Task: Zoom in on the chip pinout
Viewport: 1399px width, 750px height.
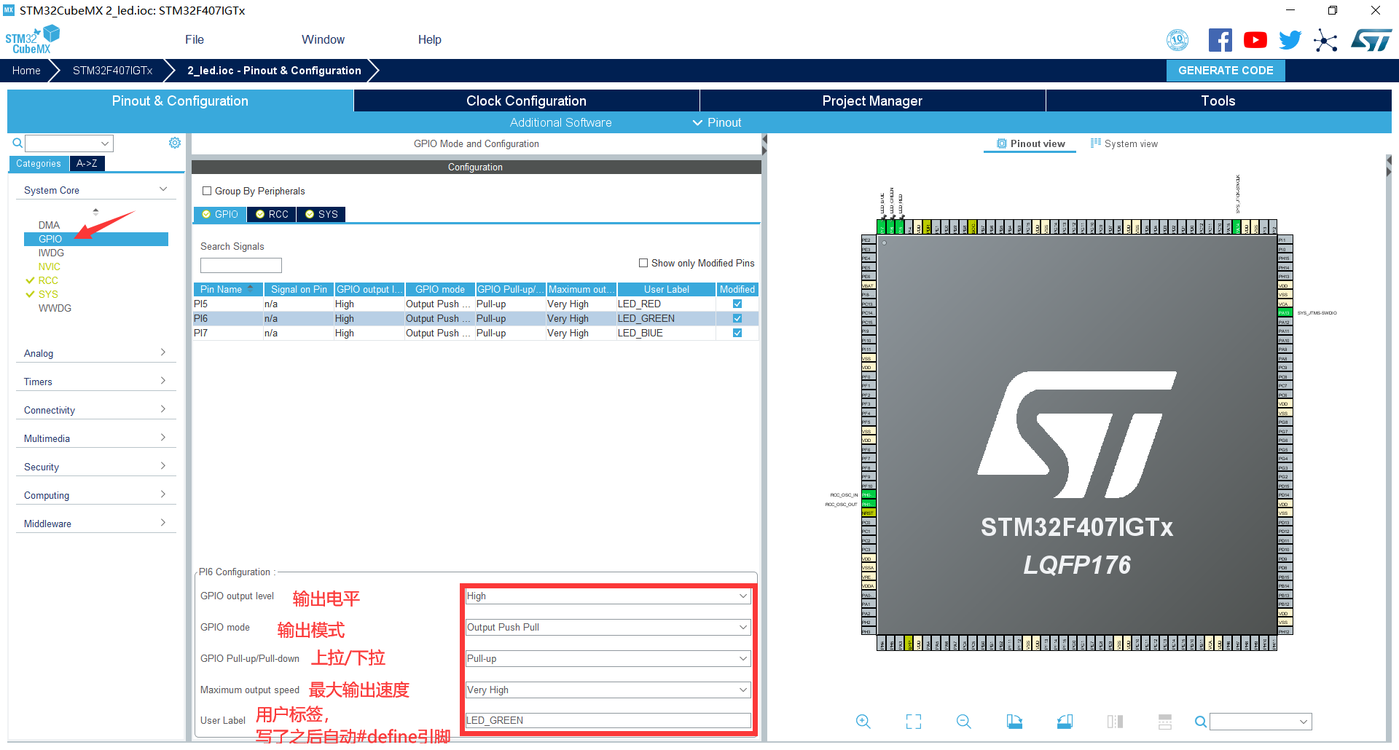Action: point(863,722)
